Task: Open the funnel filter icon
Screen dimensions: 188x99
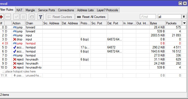Action: click(x=41, y=17)
